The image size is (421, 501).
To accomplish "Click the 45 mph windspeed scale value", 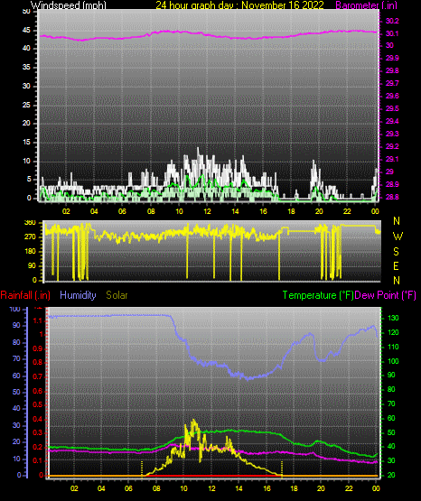I will click(26, 31).
